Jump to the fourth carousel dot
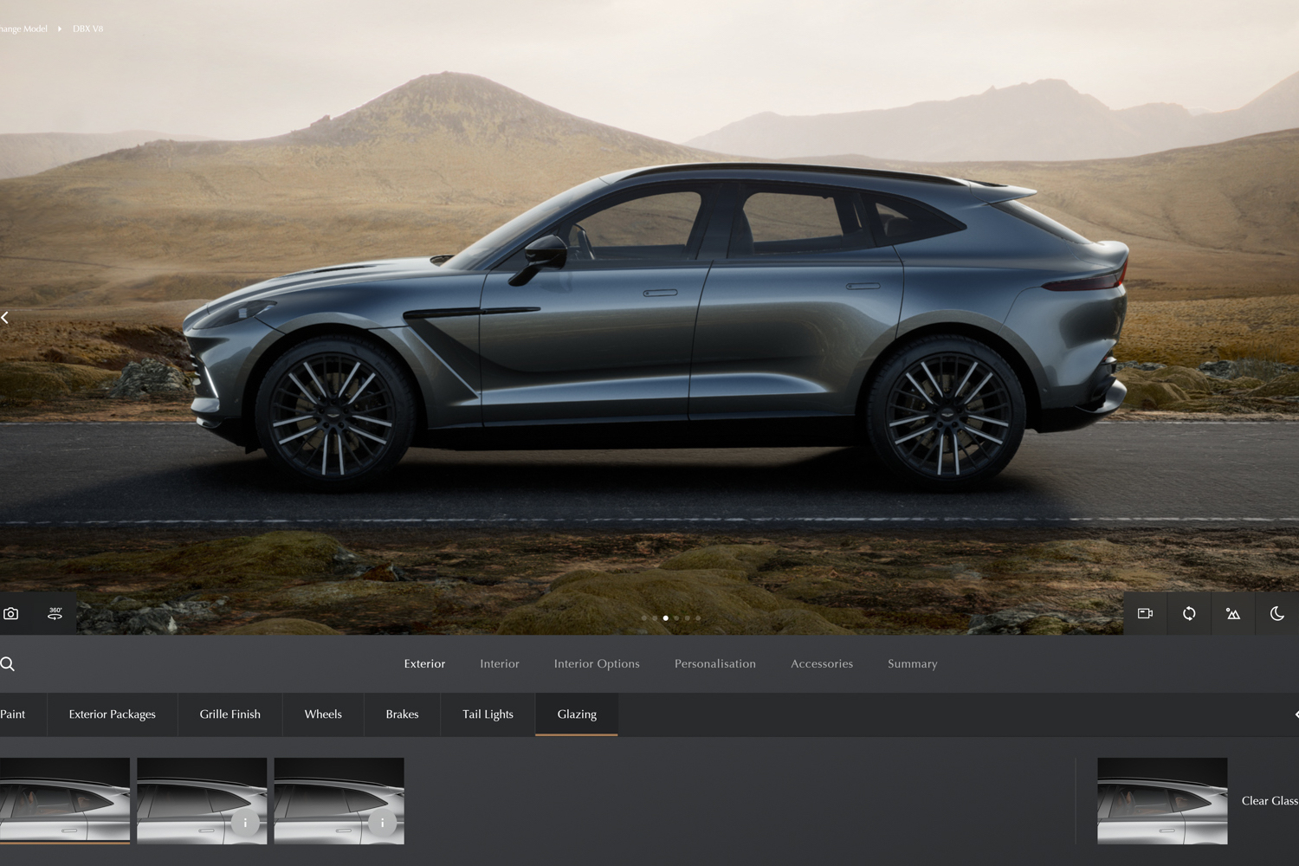This screenshot has width=1299, height=866. (x=676, y=618)
